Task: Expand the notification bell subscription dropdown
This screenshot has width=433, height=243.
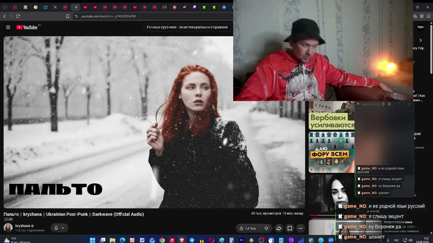Action: 59,228
